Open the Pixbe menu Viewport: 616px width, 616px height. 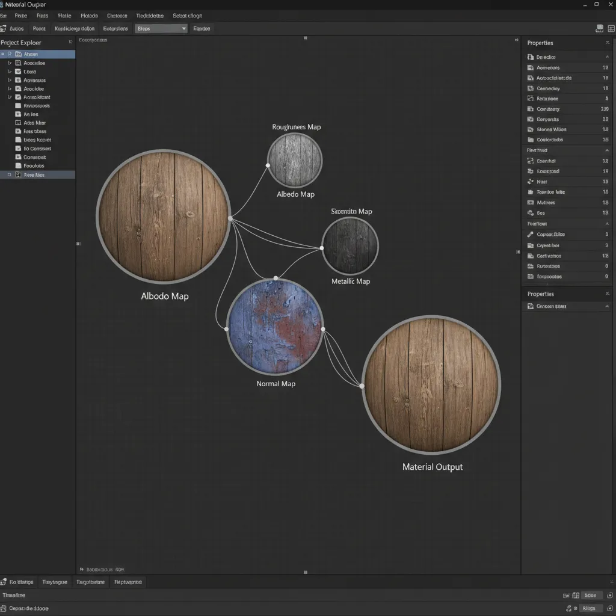coord(21,16)
